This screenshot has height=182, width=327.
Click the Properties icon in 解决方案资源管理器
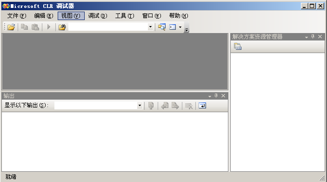coord(238,47)
